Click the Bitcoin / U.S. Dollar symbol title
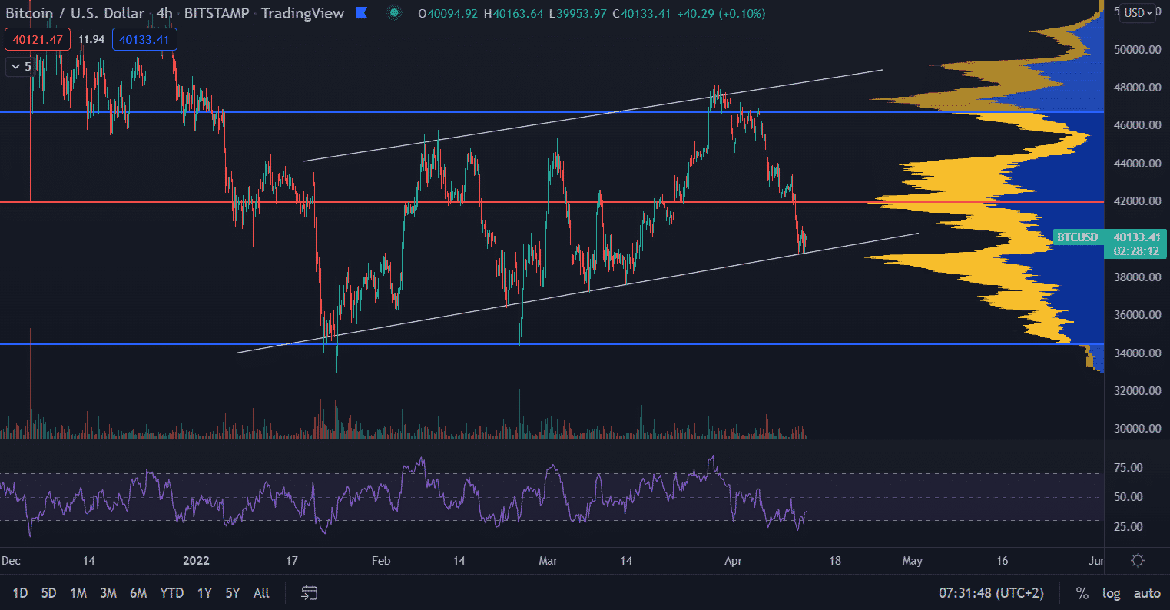 (74, 13)
